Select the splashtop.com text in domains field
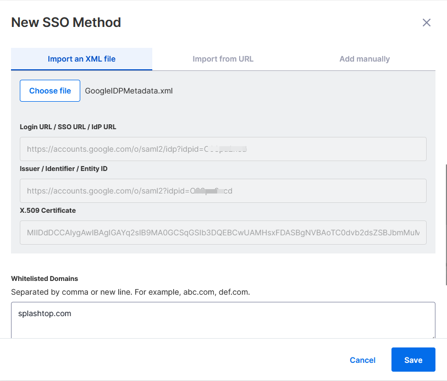 click(x=53, y=313)
